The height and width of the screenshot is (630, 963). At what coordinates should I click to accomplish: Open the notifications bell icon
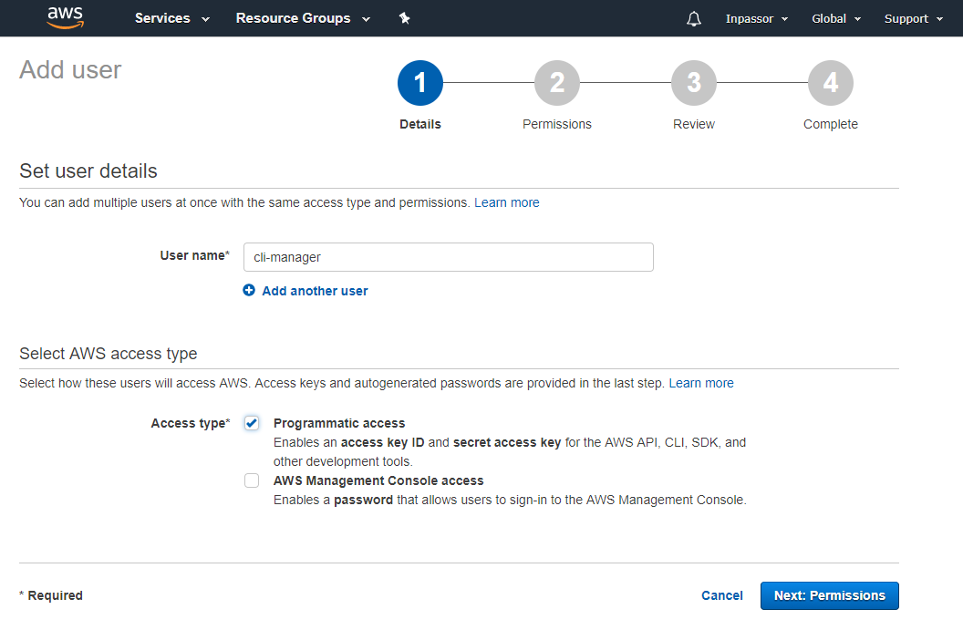(x=694, y=19)
